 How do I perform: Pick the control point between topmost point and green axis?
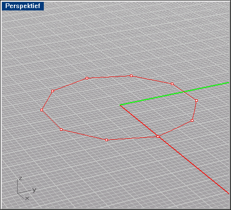tap(172, 84)
